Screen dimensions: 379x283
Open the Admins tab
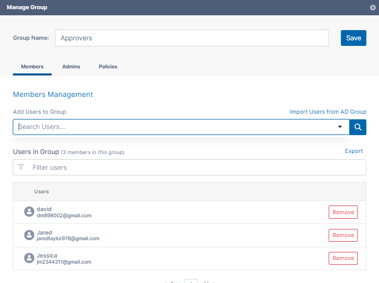pos(71,67)
